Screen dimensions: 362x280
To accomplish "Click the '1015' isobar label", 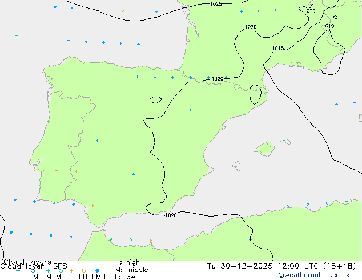I will pos(278,48).
